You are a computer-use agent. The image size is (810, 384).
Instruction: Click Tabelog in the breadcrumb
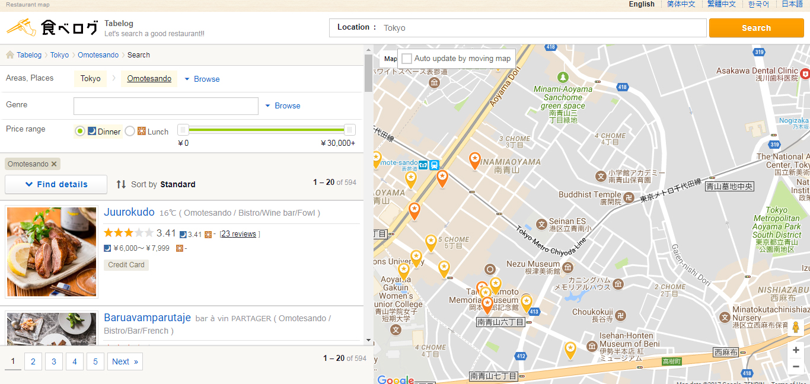[x=29, y=55]
